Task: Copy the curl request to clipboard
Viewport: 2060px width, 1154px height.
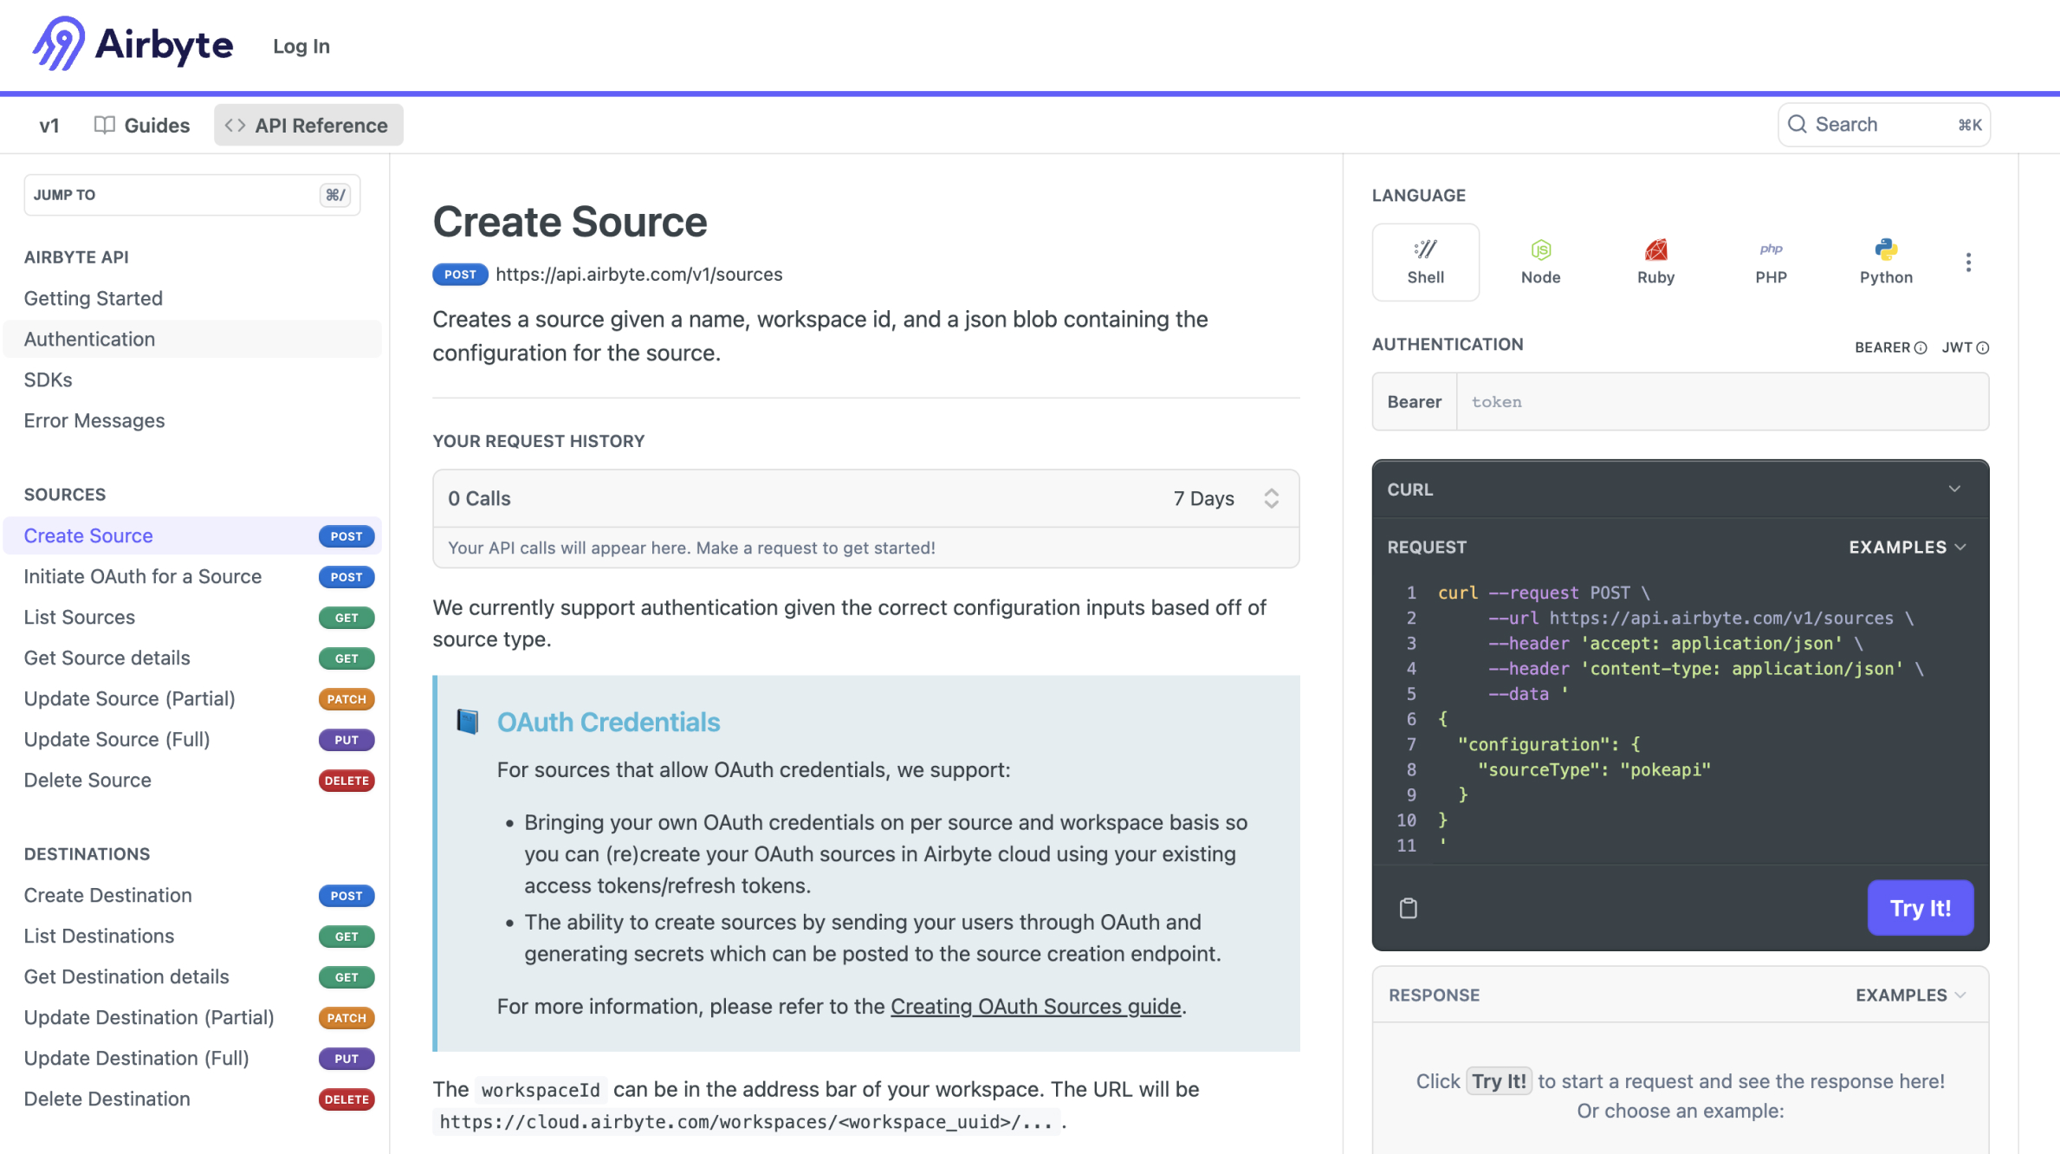Action: [x=1408, y=908]
